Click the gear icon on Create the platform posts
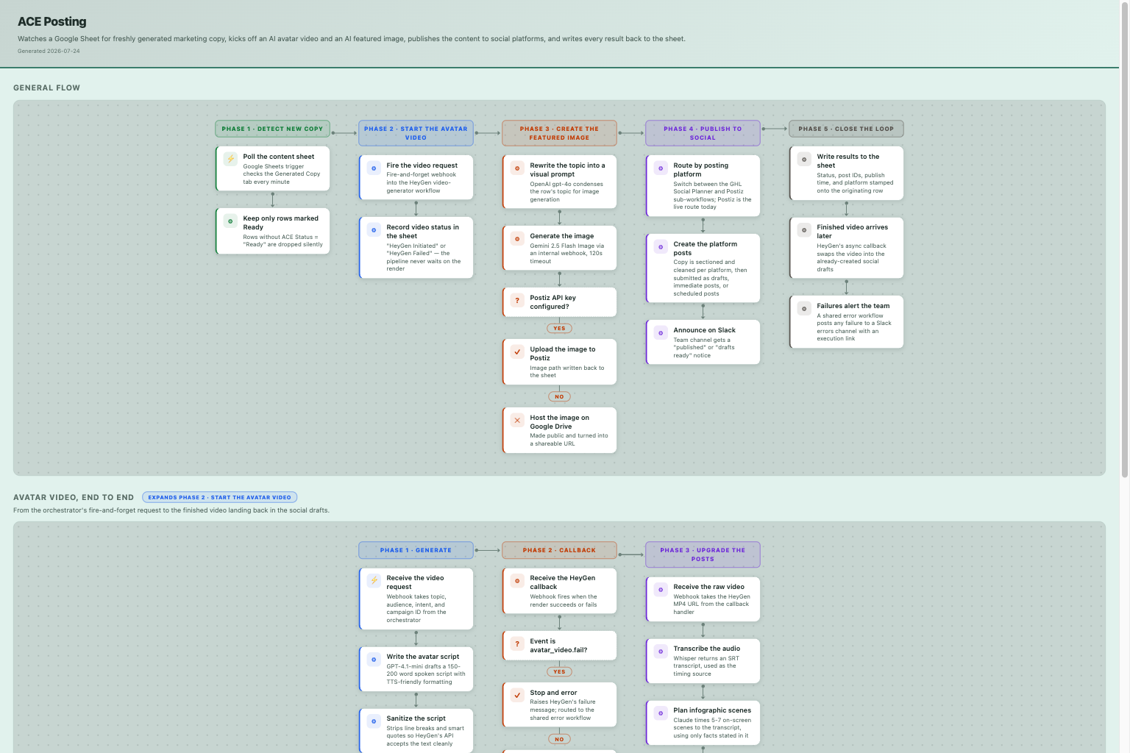 pos(661,246)
